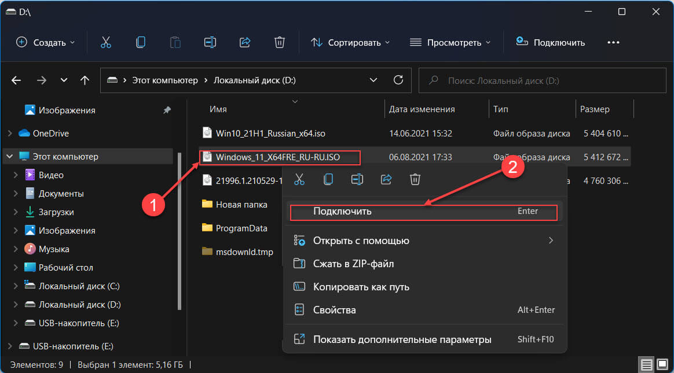The height and width of the screenshot is (373, 674).
Task: Click the Delete trash icon in top toolbar
Action: [x=280, y=42]
